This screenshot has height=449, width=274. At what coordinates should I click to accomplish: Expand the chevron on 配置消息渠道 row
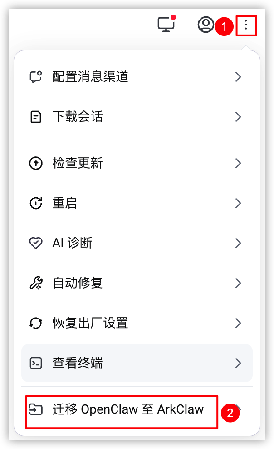tap(238, 77)
